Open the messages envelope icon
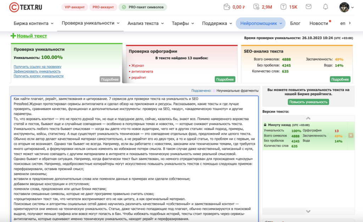This screenshot has width=363, height=222. (308, 7)
